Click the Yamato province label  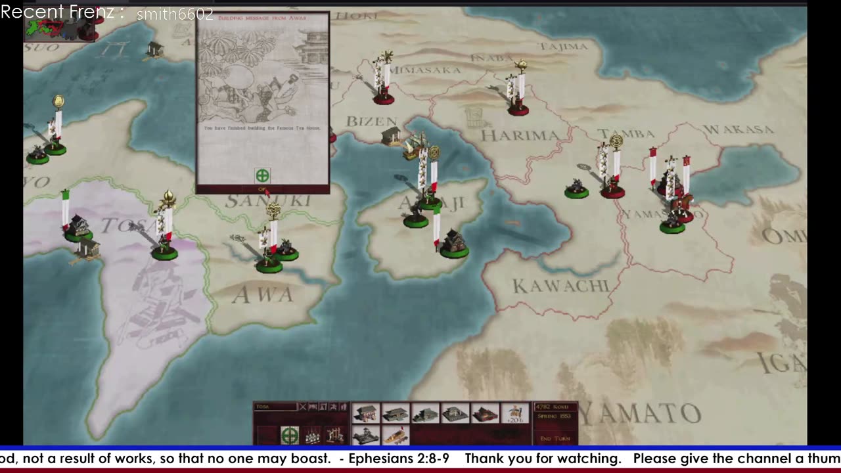point(640,413)
